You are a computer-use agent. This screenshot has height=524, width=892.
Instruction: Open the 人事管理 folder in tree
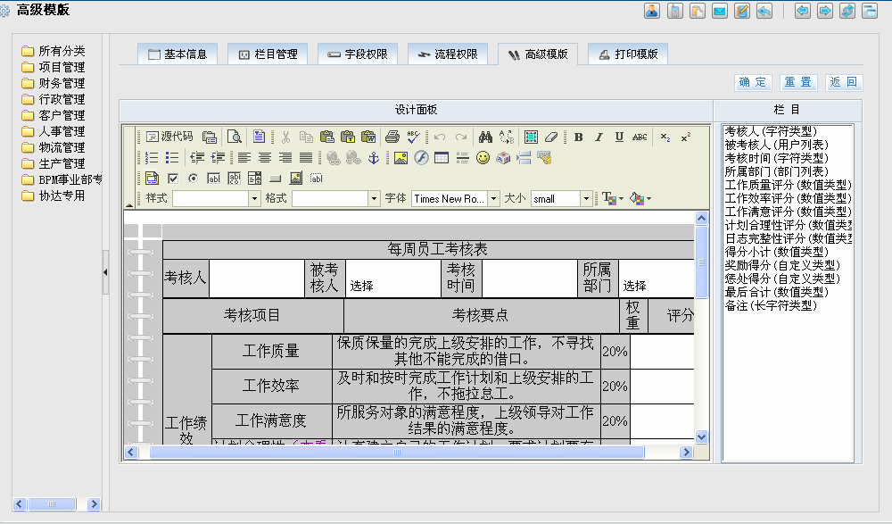click(62, 131)
